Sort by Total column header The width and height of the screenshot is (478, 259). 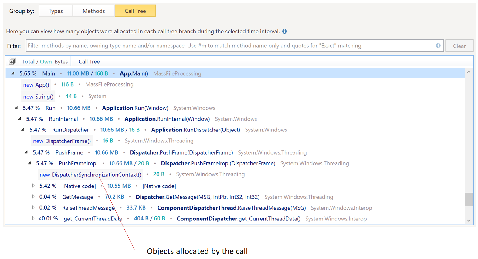pos(28,62)
